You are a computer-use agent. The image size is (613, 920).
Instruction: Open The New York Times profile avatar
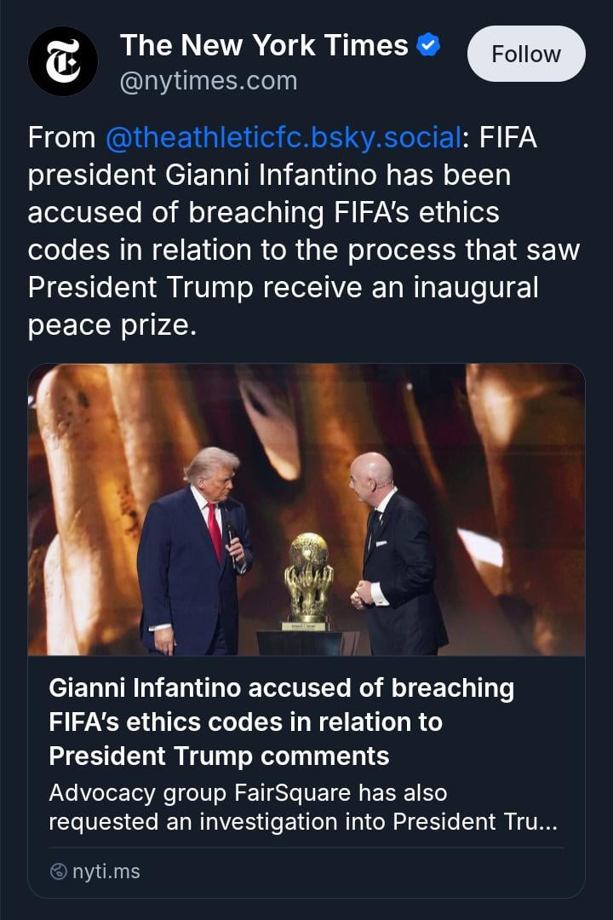pos(63,60)
